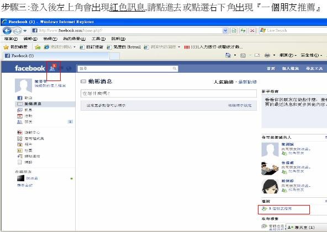The height and width of the screenshot is (232, 327).
Task: Click the groups icon in sidebar
Action: [19, 150]
